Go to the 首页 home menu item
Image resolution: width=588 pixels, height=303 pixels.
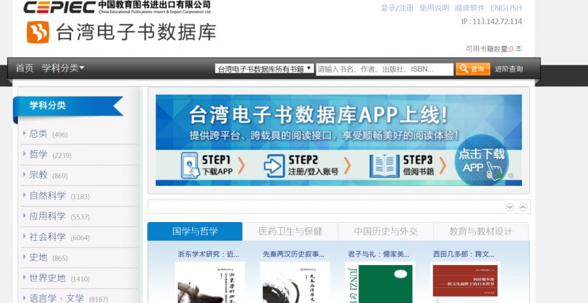coord(24,68)
